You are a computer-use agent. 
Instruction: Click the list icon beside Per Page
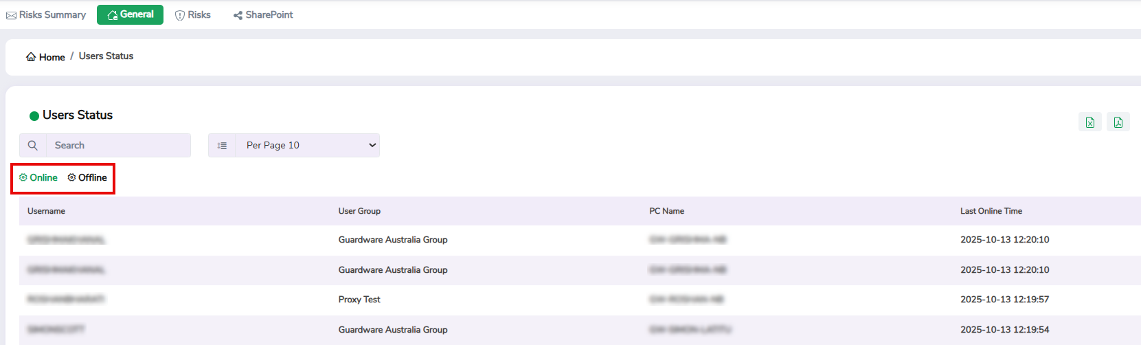(222, 146)
